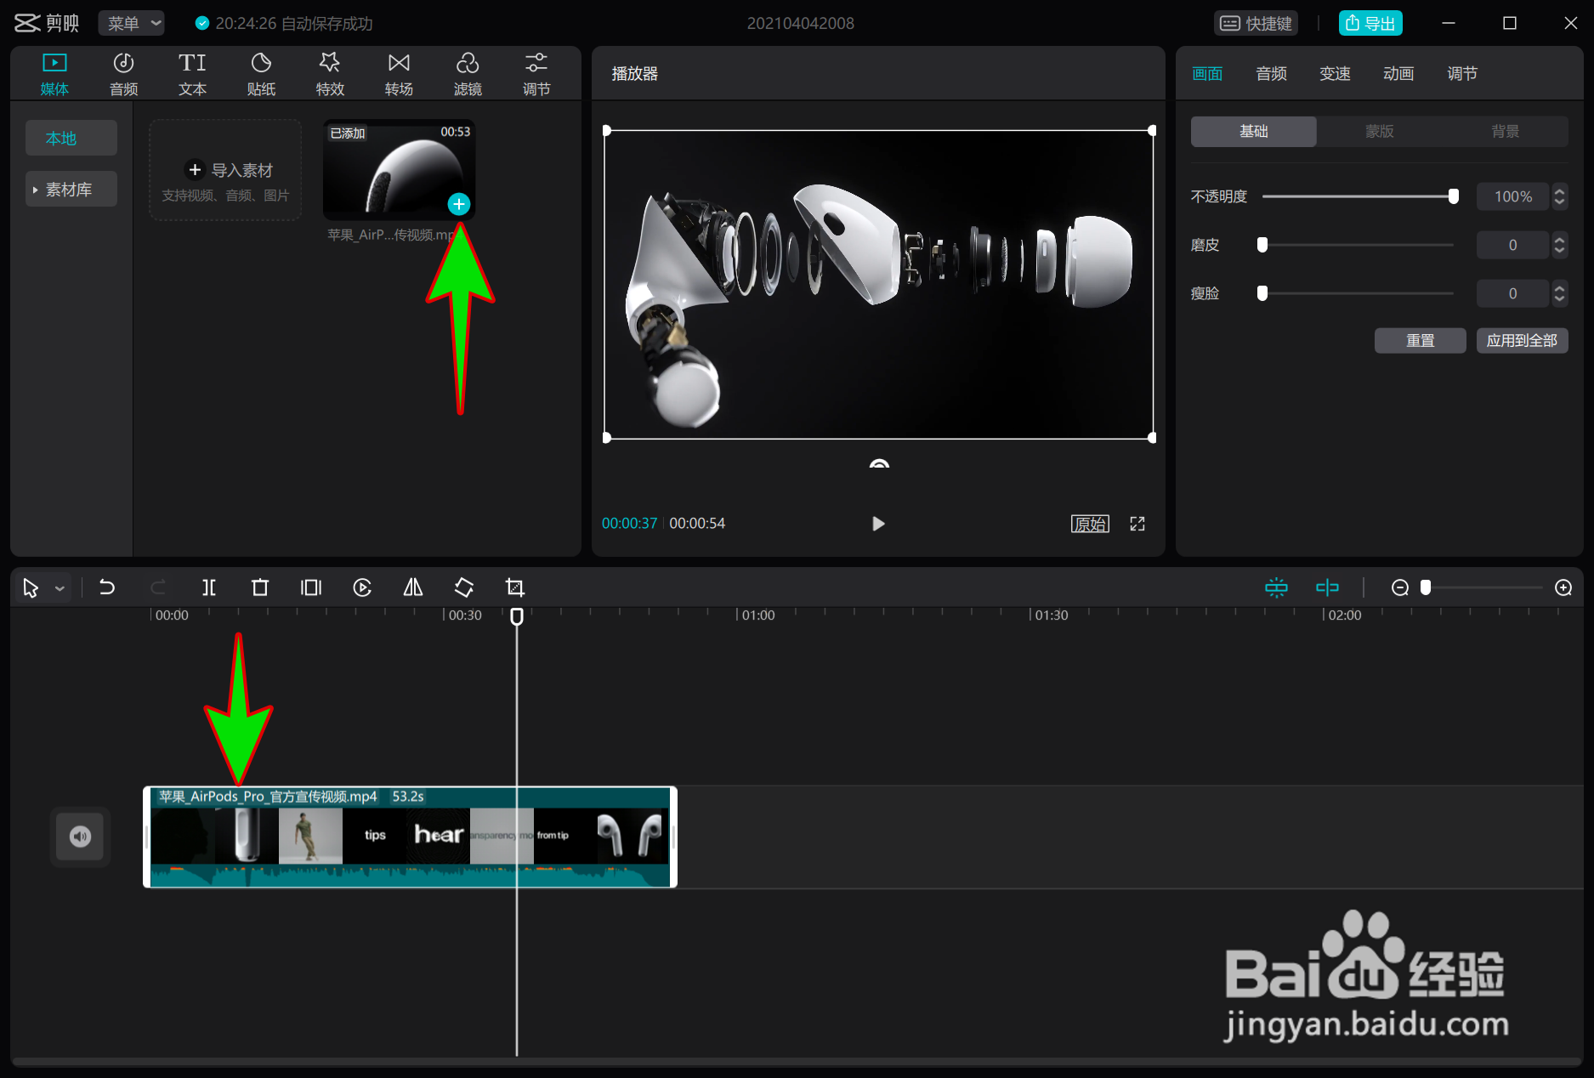Zoom in the timeline with the plus icon
Viewport: 1594px width, 1078px height.
pos(1563,587)
